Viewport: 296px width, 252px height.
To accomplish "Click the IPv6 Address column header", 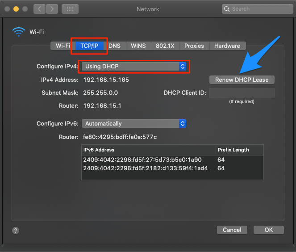I will (x=149, y=150).
